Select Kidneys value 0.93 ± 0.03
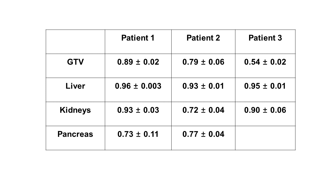The image size is (324, 182). (138, 110)
